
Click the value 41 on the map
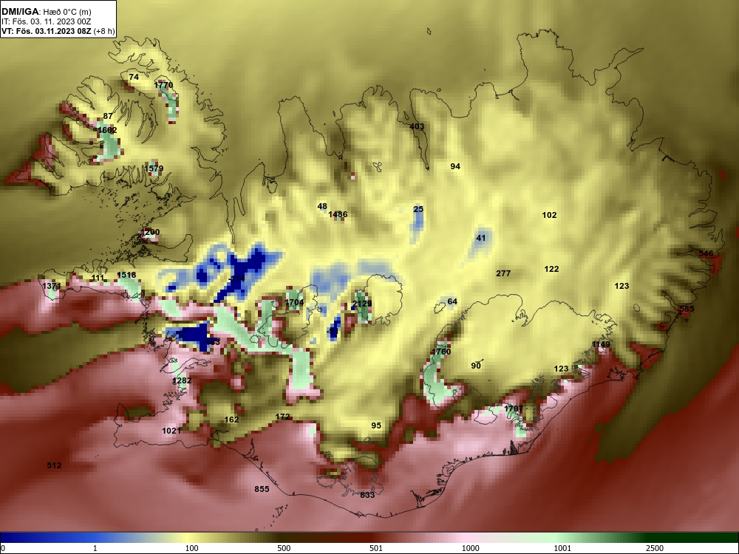pos(481,238)
